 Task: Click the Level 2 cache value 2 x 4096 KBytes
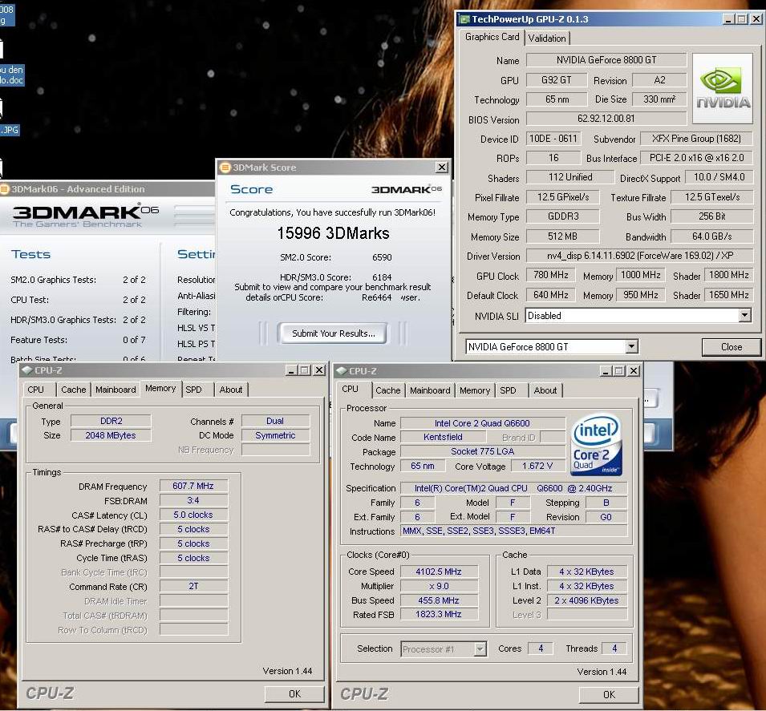(x=586, y=600)
